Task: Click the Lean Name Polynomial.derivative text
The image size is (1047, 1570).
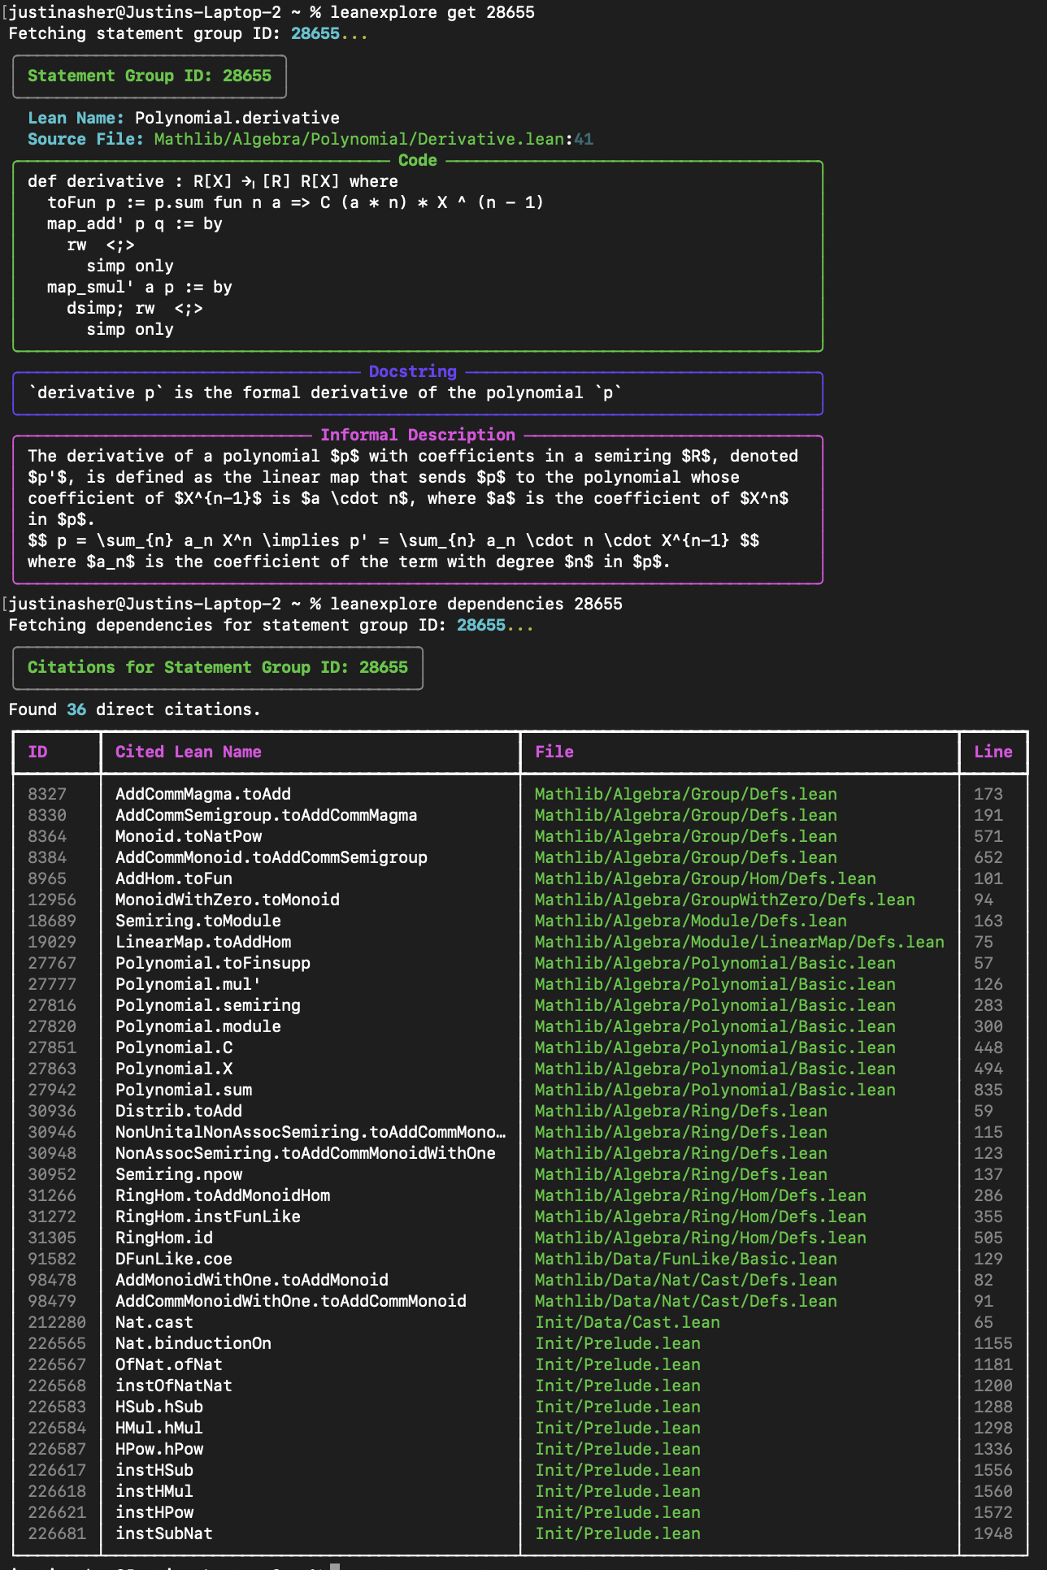Action: [237, 118]
